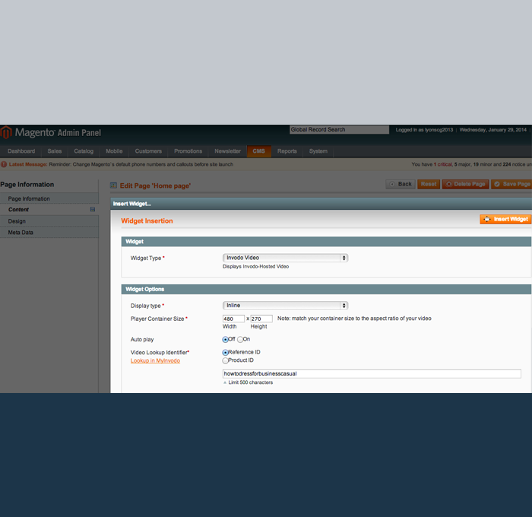This screenshot has height=517, width=532.
Task: Click 'Displays Invodo-Hosted Video' text
Action: (x=255, y=266)
